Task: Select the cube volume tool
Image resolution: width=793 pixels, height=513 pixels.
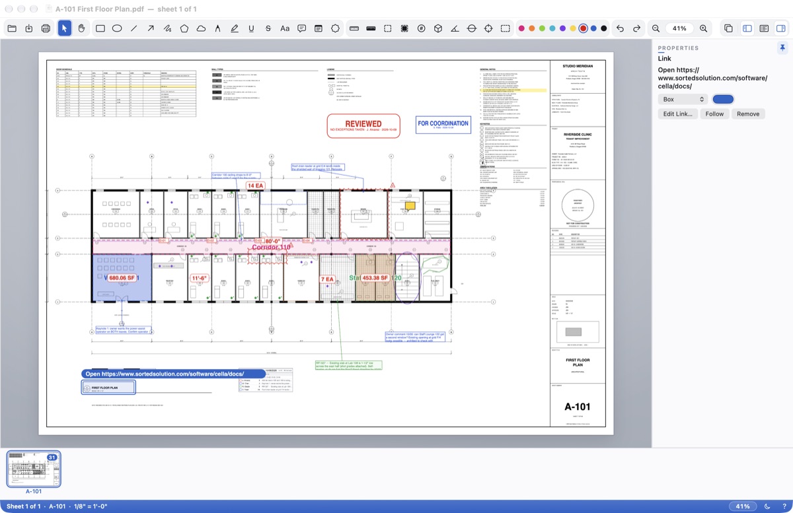Action: click(x=438, y=28)
